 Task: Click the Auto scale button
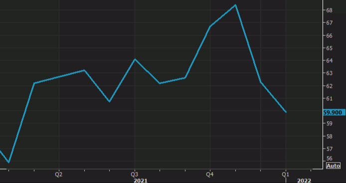(333, 166)
